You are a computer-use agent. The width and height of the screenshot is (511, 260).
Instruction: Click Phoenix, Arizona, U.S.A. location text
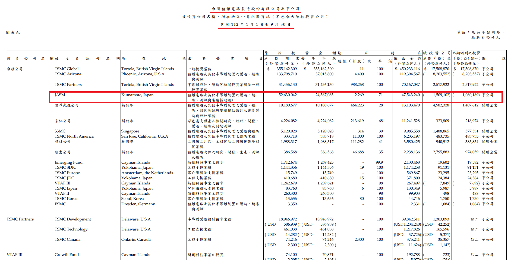tap(143, 74)
